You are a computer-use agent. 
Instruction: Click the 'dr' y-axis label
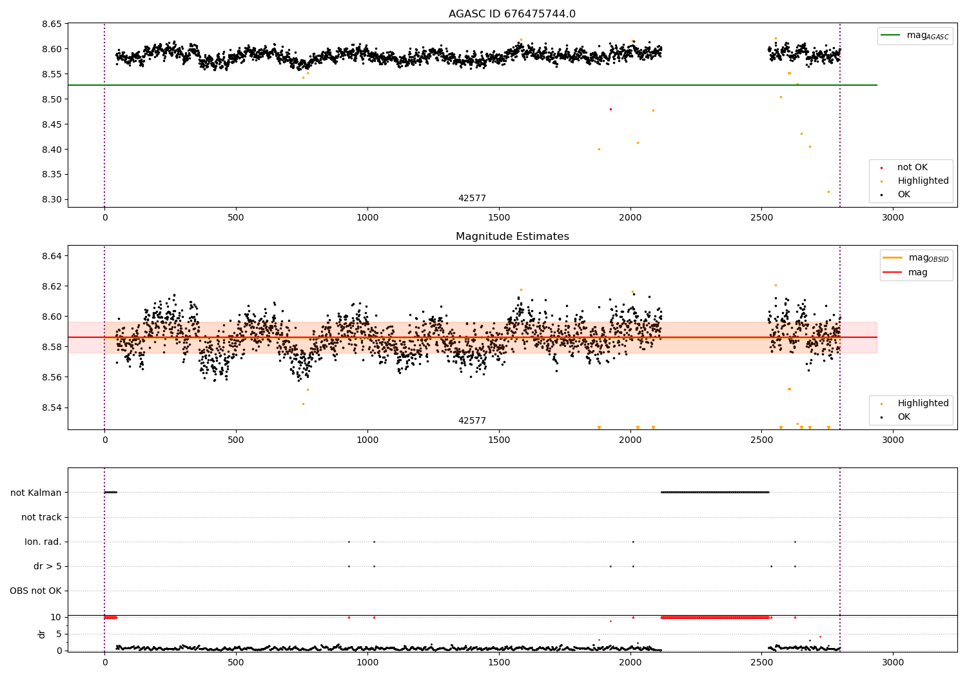[x=42, y=634]
